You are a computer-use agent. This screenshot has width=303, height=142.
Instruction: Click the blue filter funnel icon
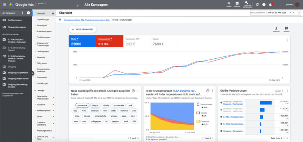pos(60,20)
